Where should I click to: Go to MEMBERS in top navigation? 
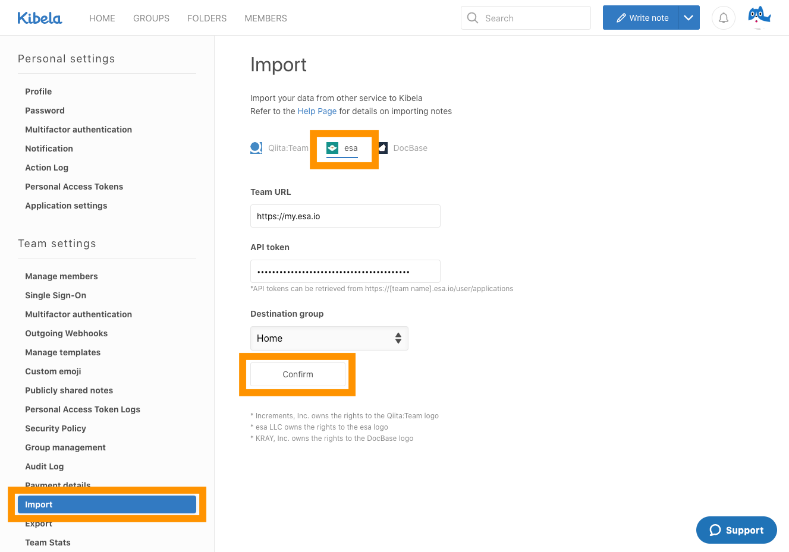tap(265, 18)
